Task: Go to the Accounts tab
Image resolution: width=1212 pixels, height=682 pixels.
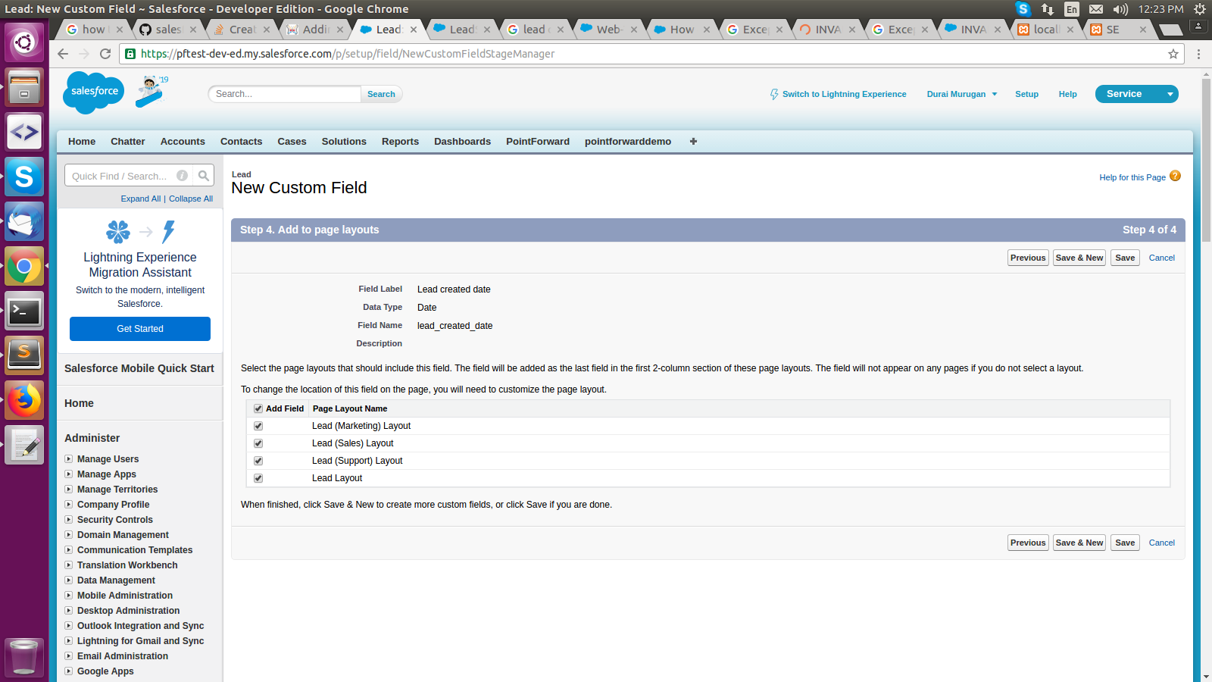Action: coord(183,142)
